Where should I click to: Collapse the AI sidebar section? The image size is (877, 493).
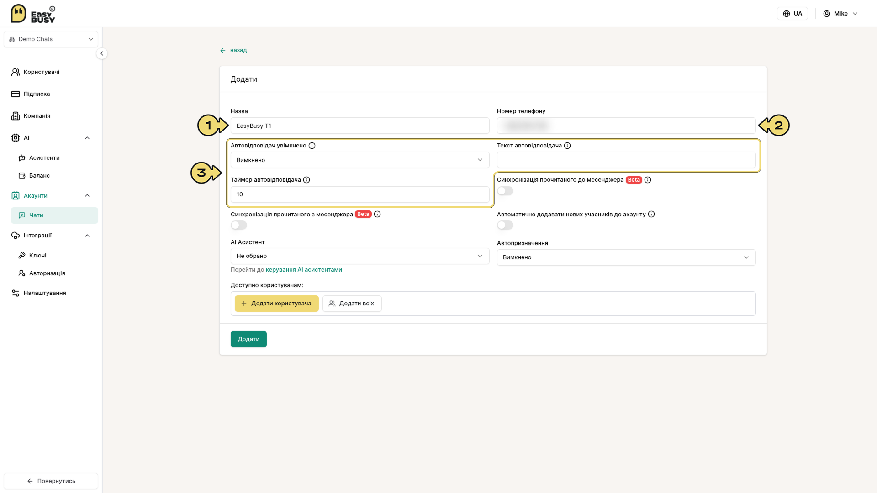[87, 138]
